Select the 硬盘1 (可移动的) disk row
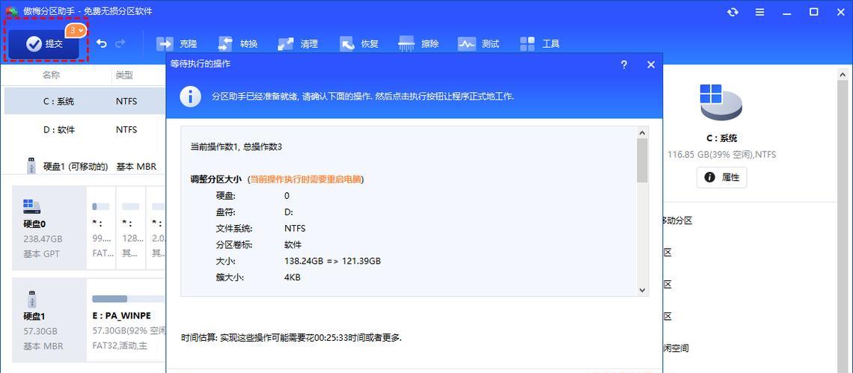Viewport: 853px width, 373px height. 85,166
